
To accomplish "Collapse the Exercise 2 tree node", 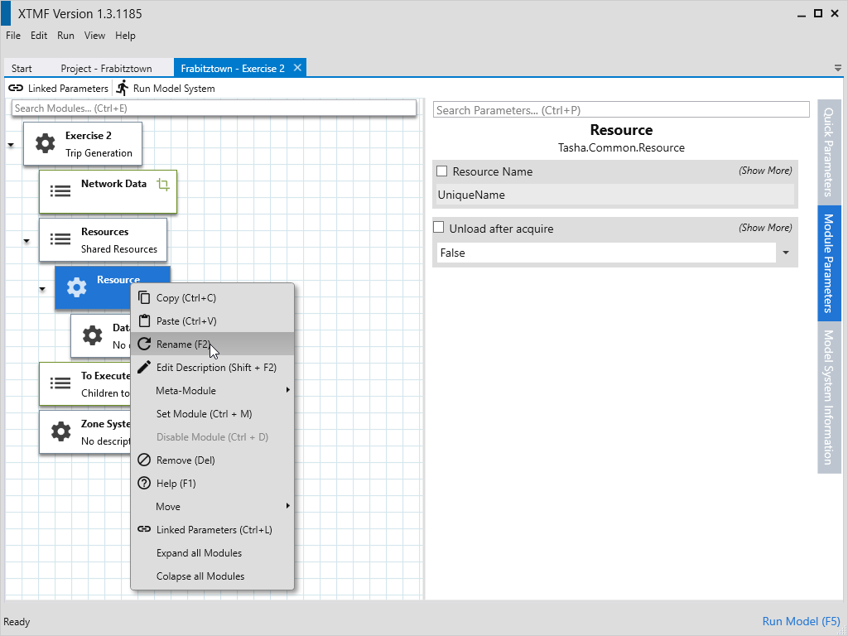I will tap(11, 145).
